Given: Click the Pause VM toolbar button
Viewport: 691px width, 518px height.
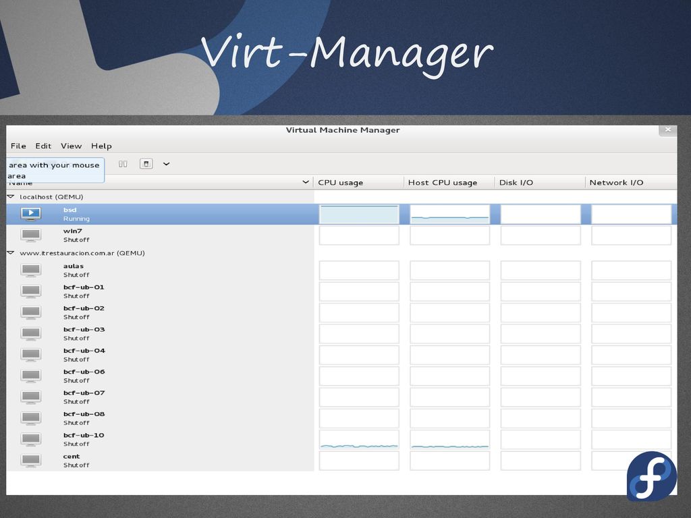Looking at the screenshot, I should (x=123, y=164).
